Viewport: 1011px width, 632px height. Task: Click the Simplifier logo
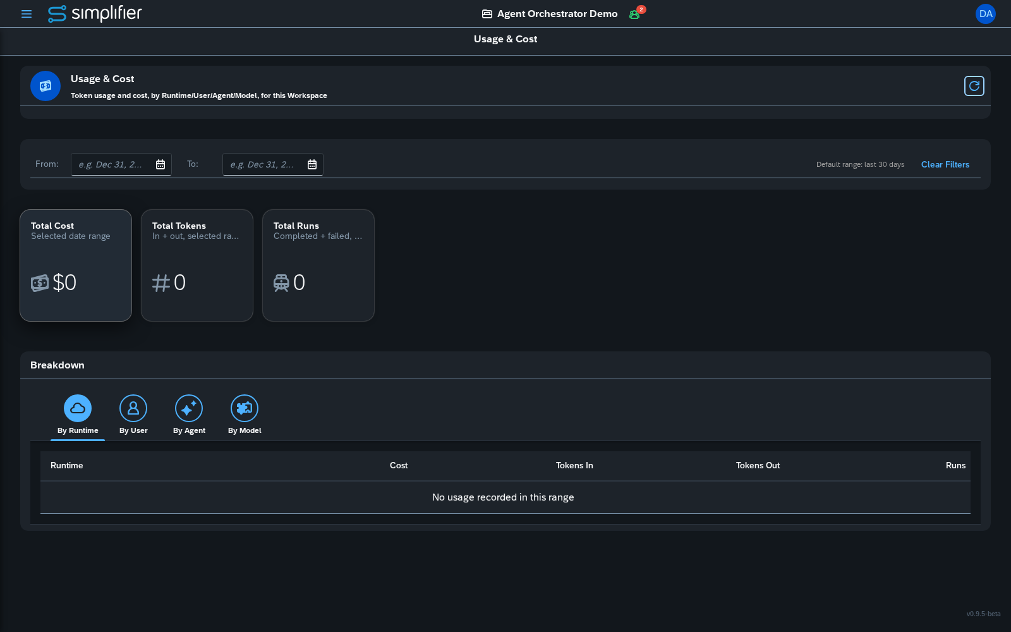(95, 13)
